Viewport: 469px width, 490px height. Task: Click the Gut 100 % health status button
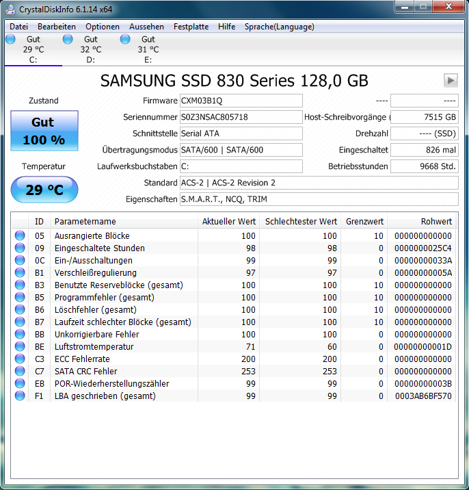click(44, 131)
